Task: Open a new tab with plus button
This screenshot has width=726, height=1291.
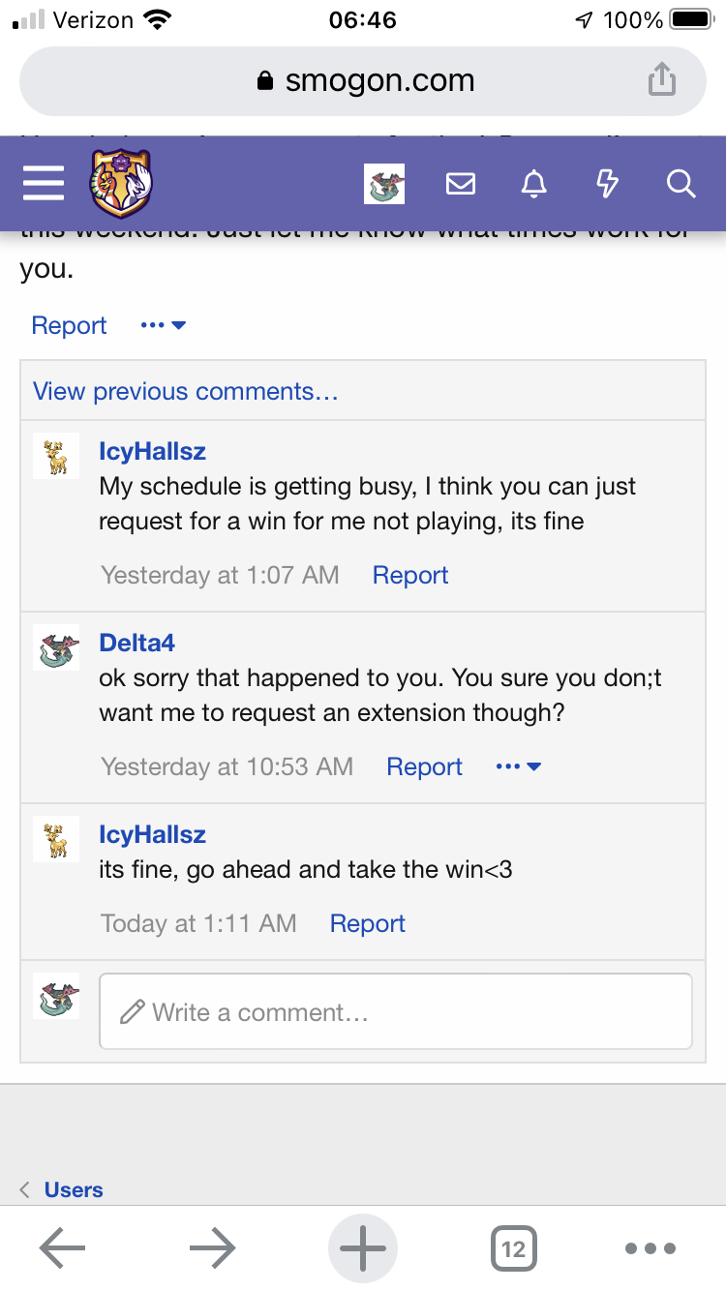Action: click(x=363, y=1248)
